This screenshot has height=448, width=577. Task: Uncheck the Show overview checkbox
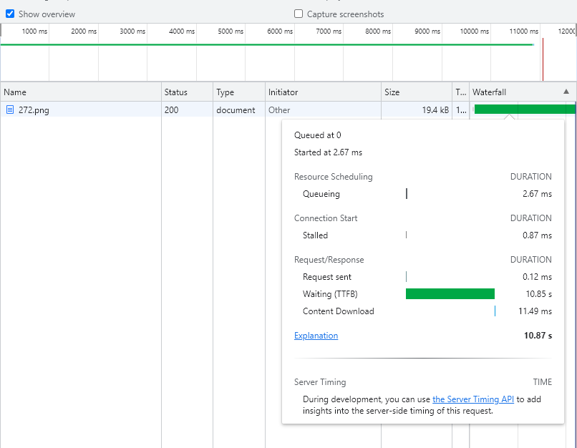coord(10,14)
